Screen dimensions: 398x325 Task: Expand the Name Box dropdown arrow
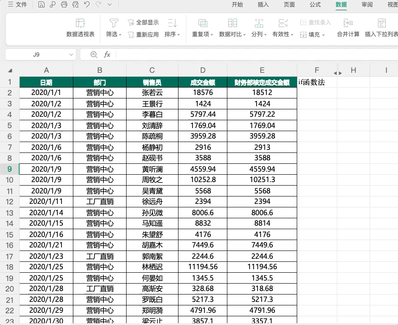(71, 55)
